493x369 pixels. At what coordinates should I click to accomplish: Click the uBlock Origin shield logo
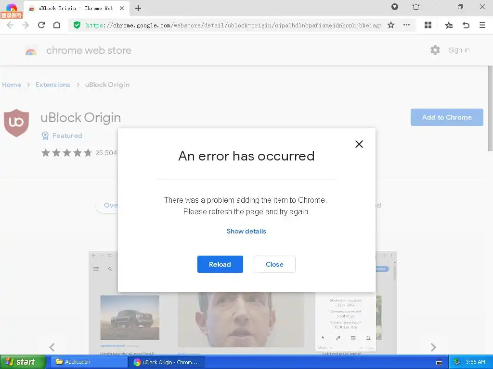[16, 123]
